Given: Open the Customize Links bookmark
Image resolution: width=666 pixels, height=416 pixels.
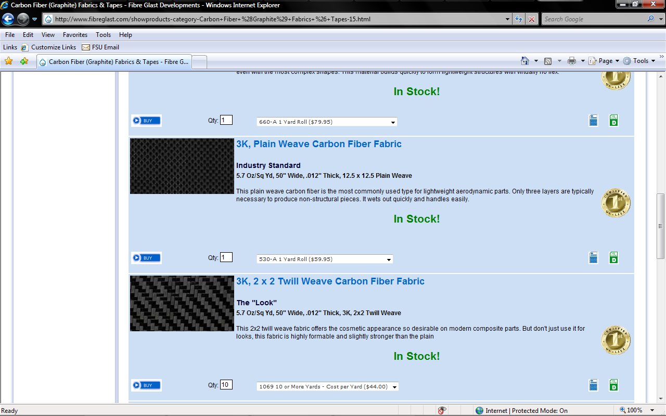Looking at the screenshot, I should (48, 47).
